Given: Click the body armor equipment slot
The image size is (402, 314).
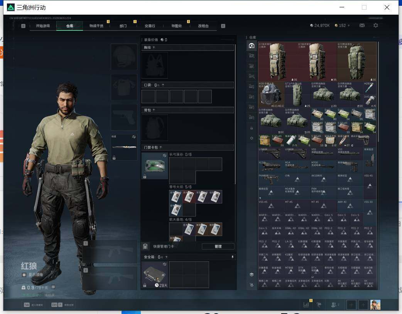Looking at the screenshot, I should 124,87.
